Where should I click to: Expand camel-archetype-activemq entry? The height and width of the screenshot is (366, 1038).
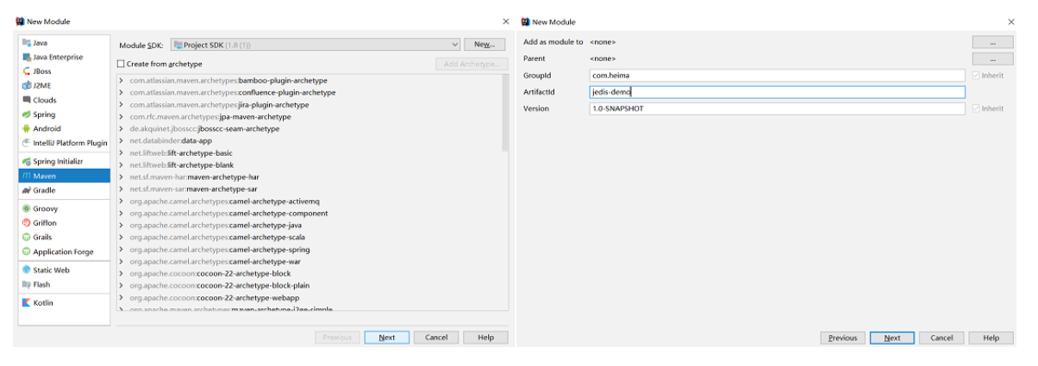pyautogui.click(x=121, y=201)
